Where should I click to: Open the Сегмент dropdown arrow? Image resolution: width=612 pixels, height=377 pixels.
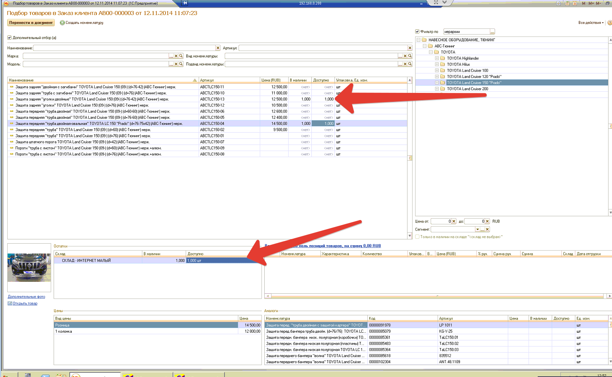point(477,229)
